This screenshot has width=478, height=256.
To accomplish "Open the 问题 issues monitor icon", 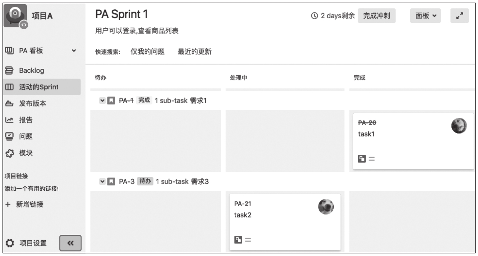I will [10, 136].
